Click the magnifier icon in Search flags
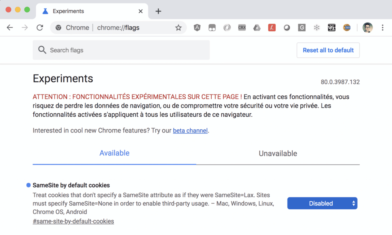Screen dimensions: 392x235 [x=42, y=50]
